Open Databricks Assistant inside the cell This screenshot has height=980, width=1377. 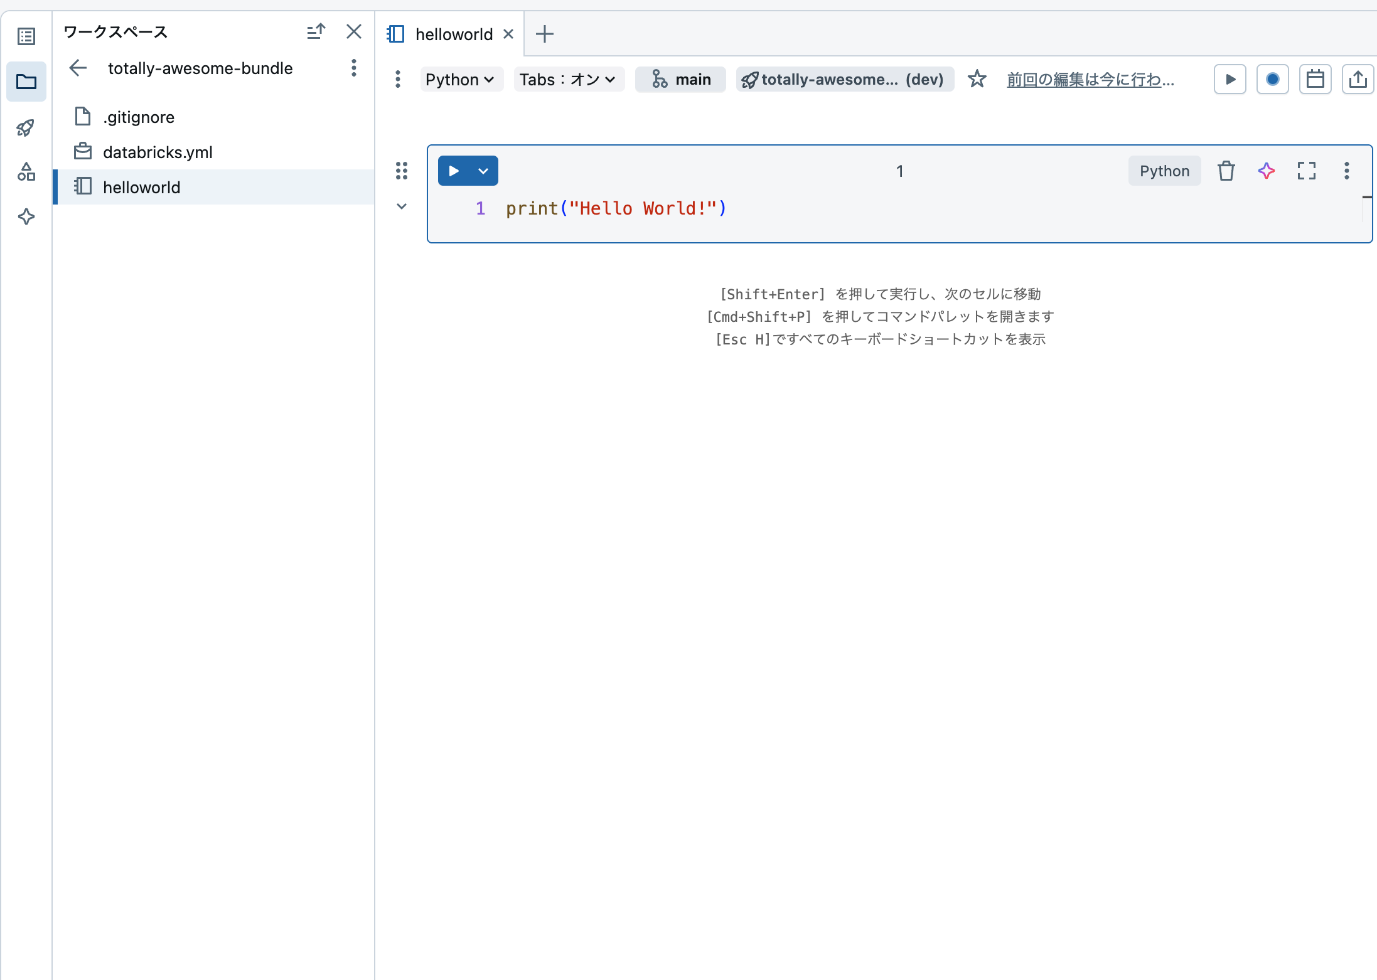coord(1266,171)
